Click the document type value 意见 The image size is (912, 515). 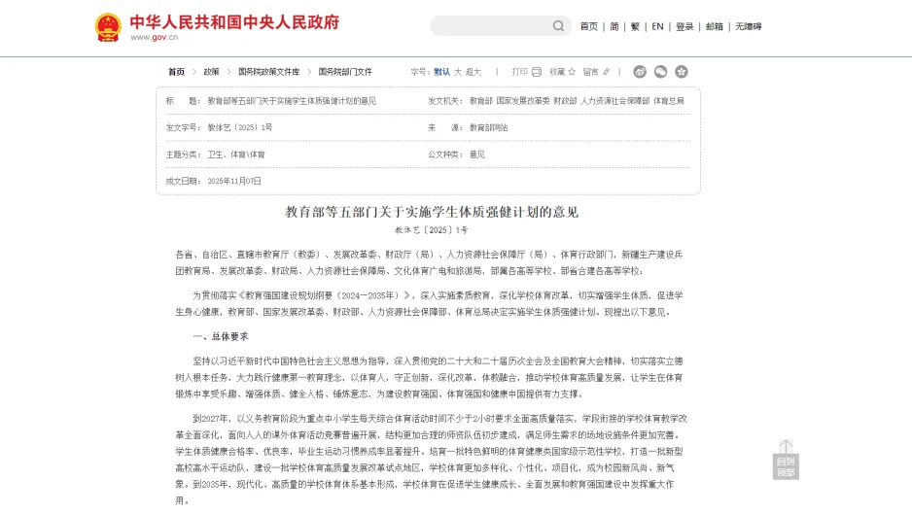(x=477, y=154)
